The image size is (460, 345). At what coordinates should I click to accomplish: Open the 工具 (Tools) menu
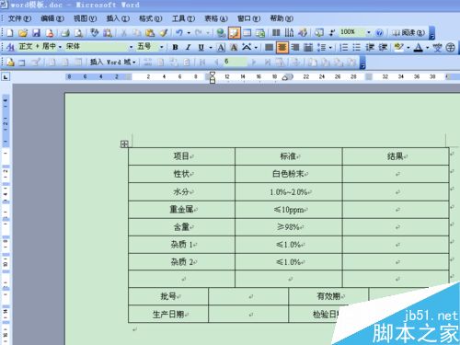click(183, 18)
